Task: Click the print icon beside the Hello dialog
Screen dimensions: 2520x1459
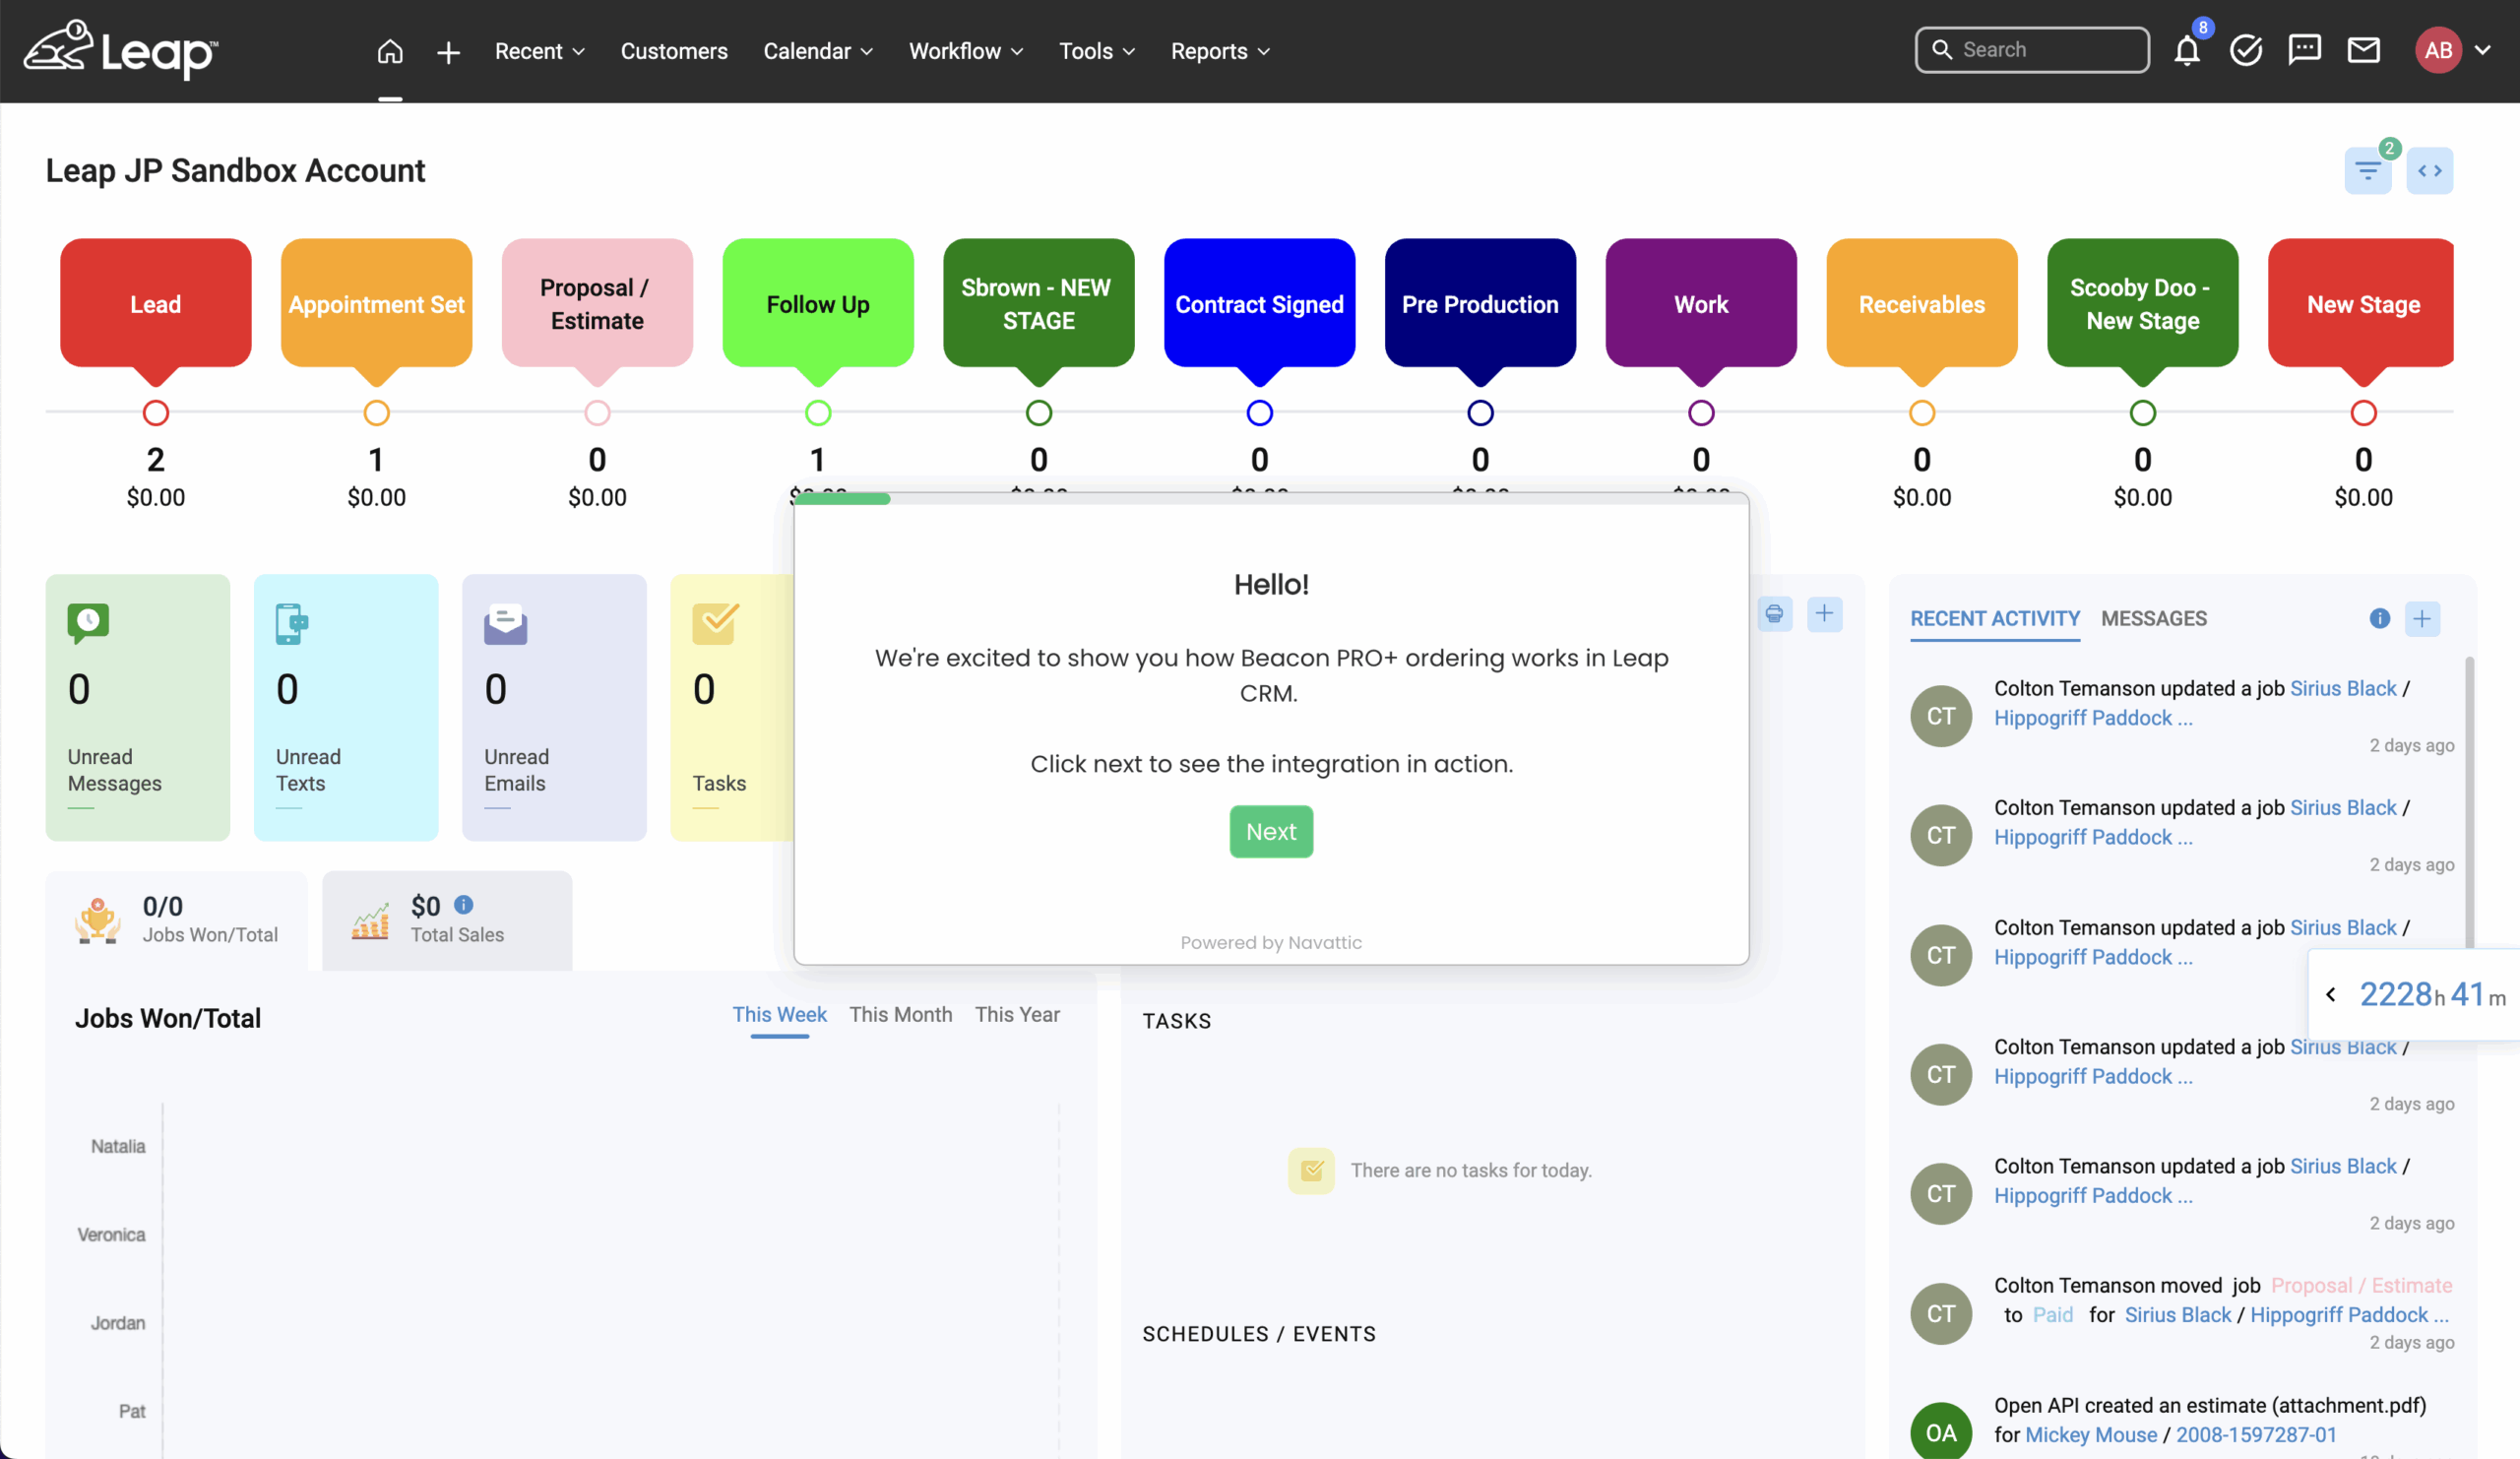Action: [x=1774, y=613]
